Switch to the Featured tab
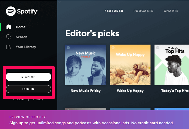Viewport: 189px width, 129px height. [x=114, y=11]
